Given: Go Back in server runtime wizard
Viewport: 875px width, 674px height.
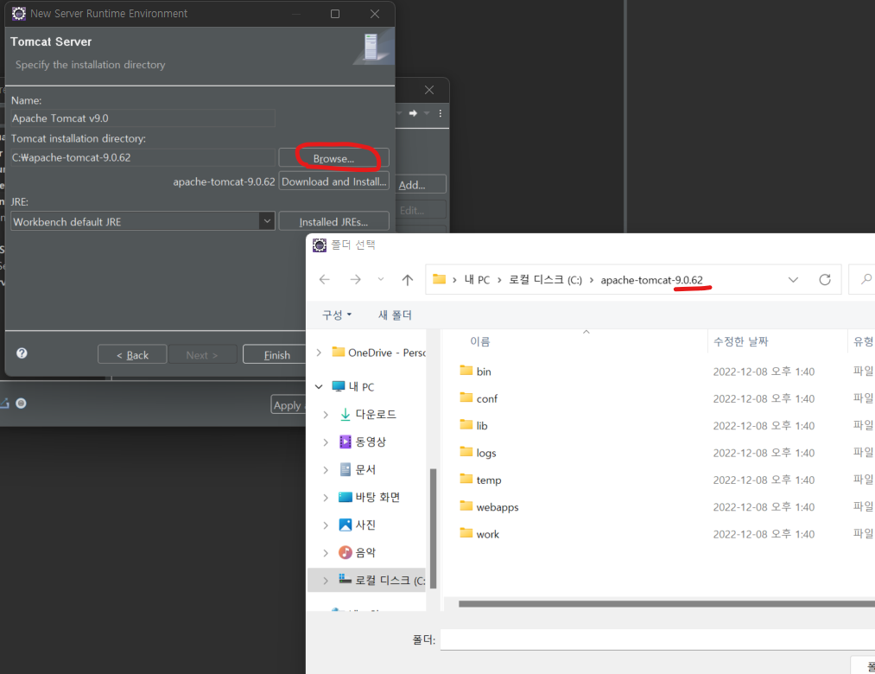Looking at the screenshot, I should 132,354.
